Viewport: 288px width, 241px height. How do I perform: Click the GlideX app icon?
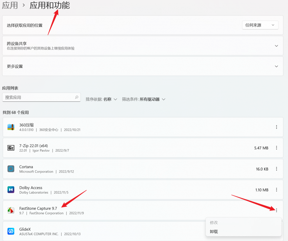[11, 231]
